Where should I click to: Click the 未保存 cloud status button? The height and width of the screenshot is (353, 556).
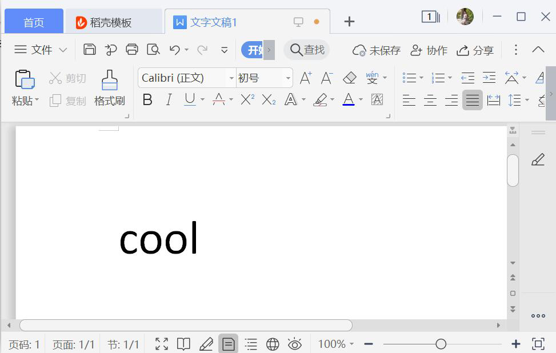[x=376, y=50]
